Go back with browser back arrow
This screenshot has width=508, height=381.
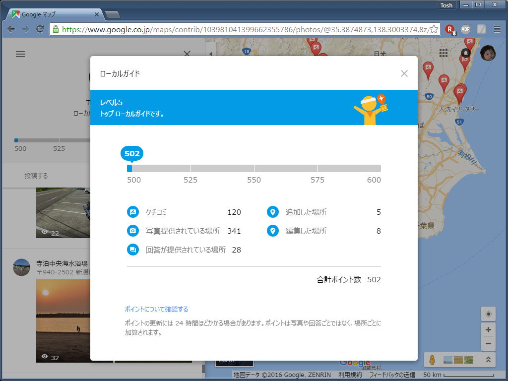pyautogui.click(x=11, y=29)
